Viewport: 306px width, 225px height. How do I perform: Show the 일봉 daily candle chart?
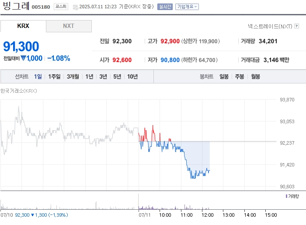[x=224, y=76]
